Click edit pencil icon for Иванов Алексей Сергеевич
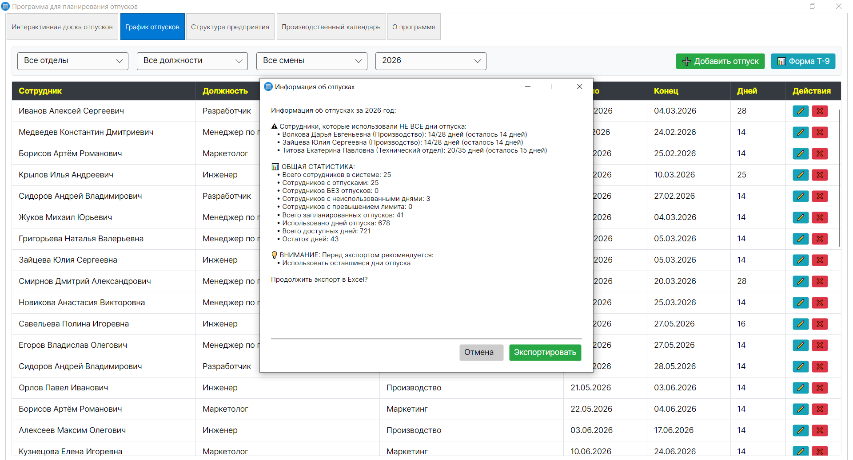Screen dimensions: 853x460 point(800,111)
